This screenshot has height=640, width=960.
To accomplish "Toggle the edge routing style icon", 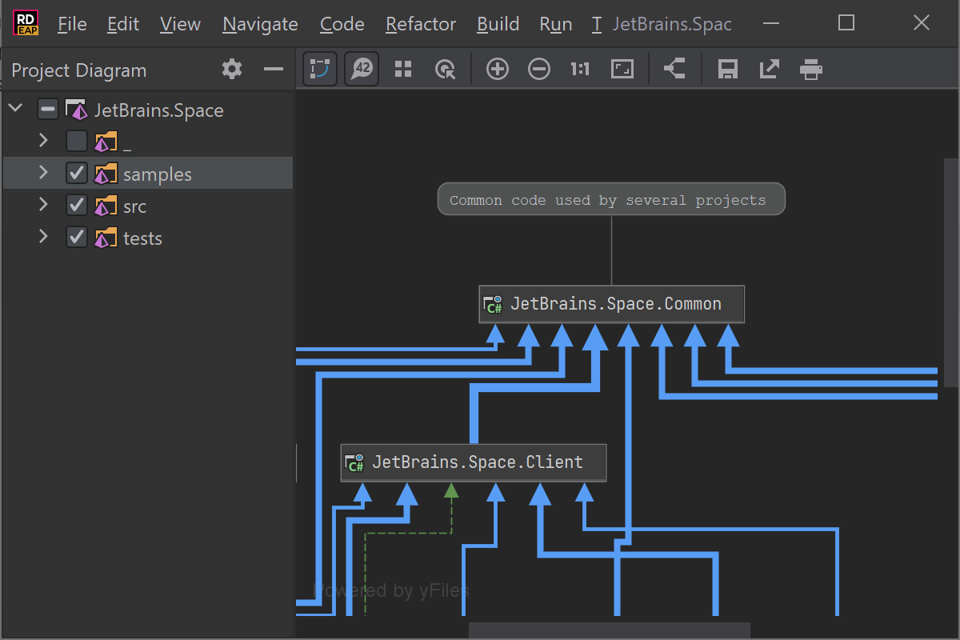I will pos(320,70).
